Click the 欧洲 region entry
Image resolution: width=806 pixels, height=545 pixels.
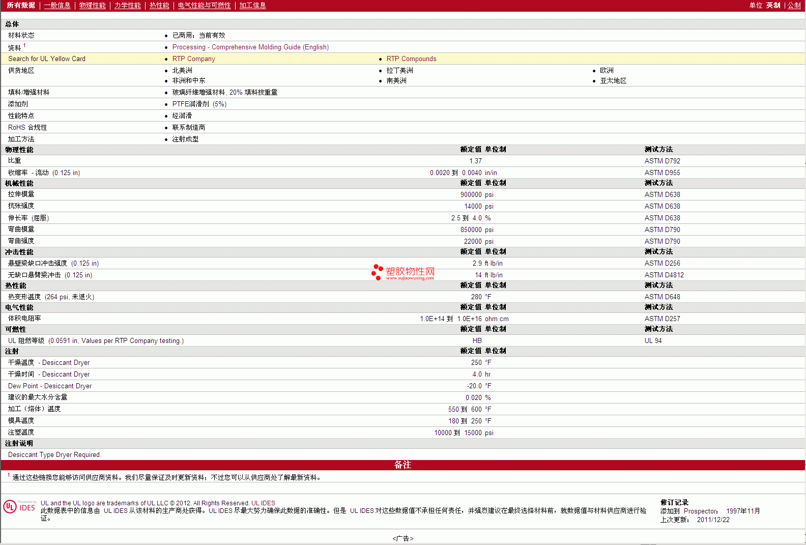[607, 70]
